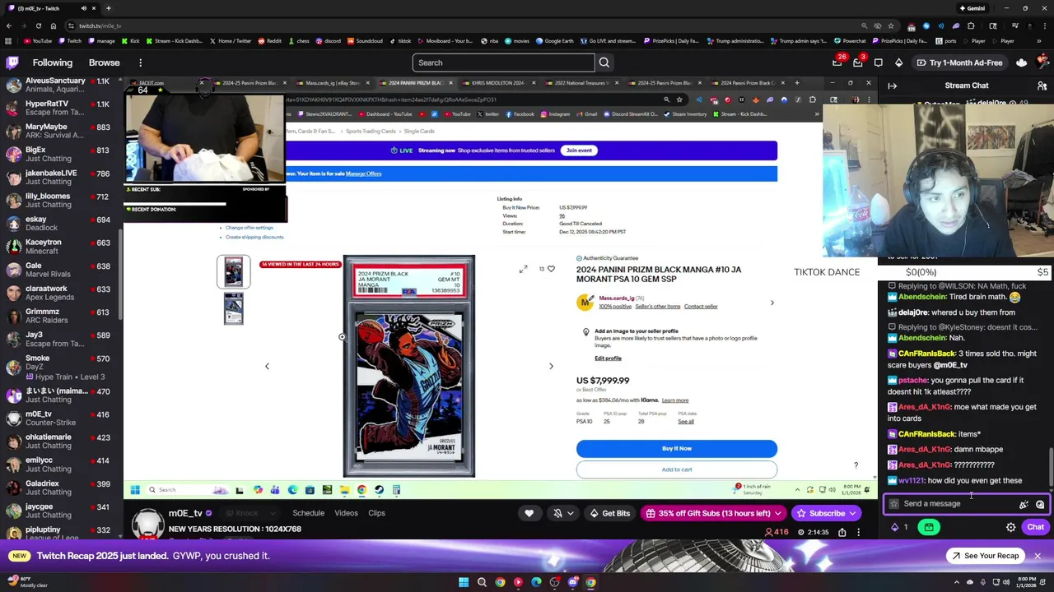1054x592 pixels.
Task: Open stream more options three dots
Action: [x=858, y=532]
